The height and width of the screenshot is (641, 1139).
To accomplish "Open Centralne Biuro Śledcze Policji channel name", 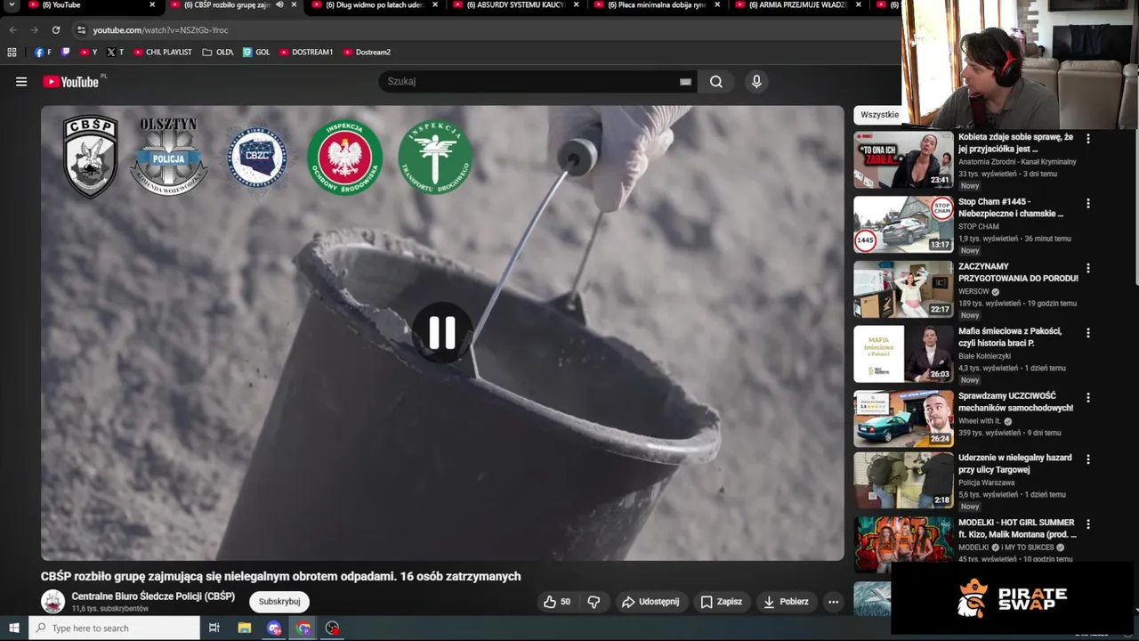I will [x=153, y=596].
